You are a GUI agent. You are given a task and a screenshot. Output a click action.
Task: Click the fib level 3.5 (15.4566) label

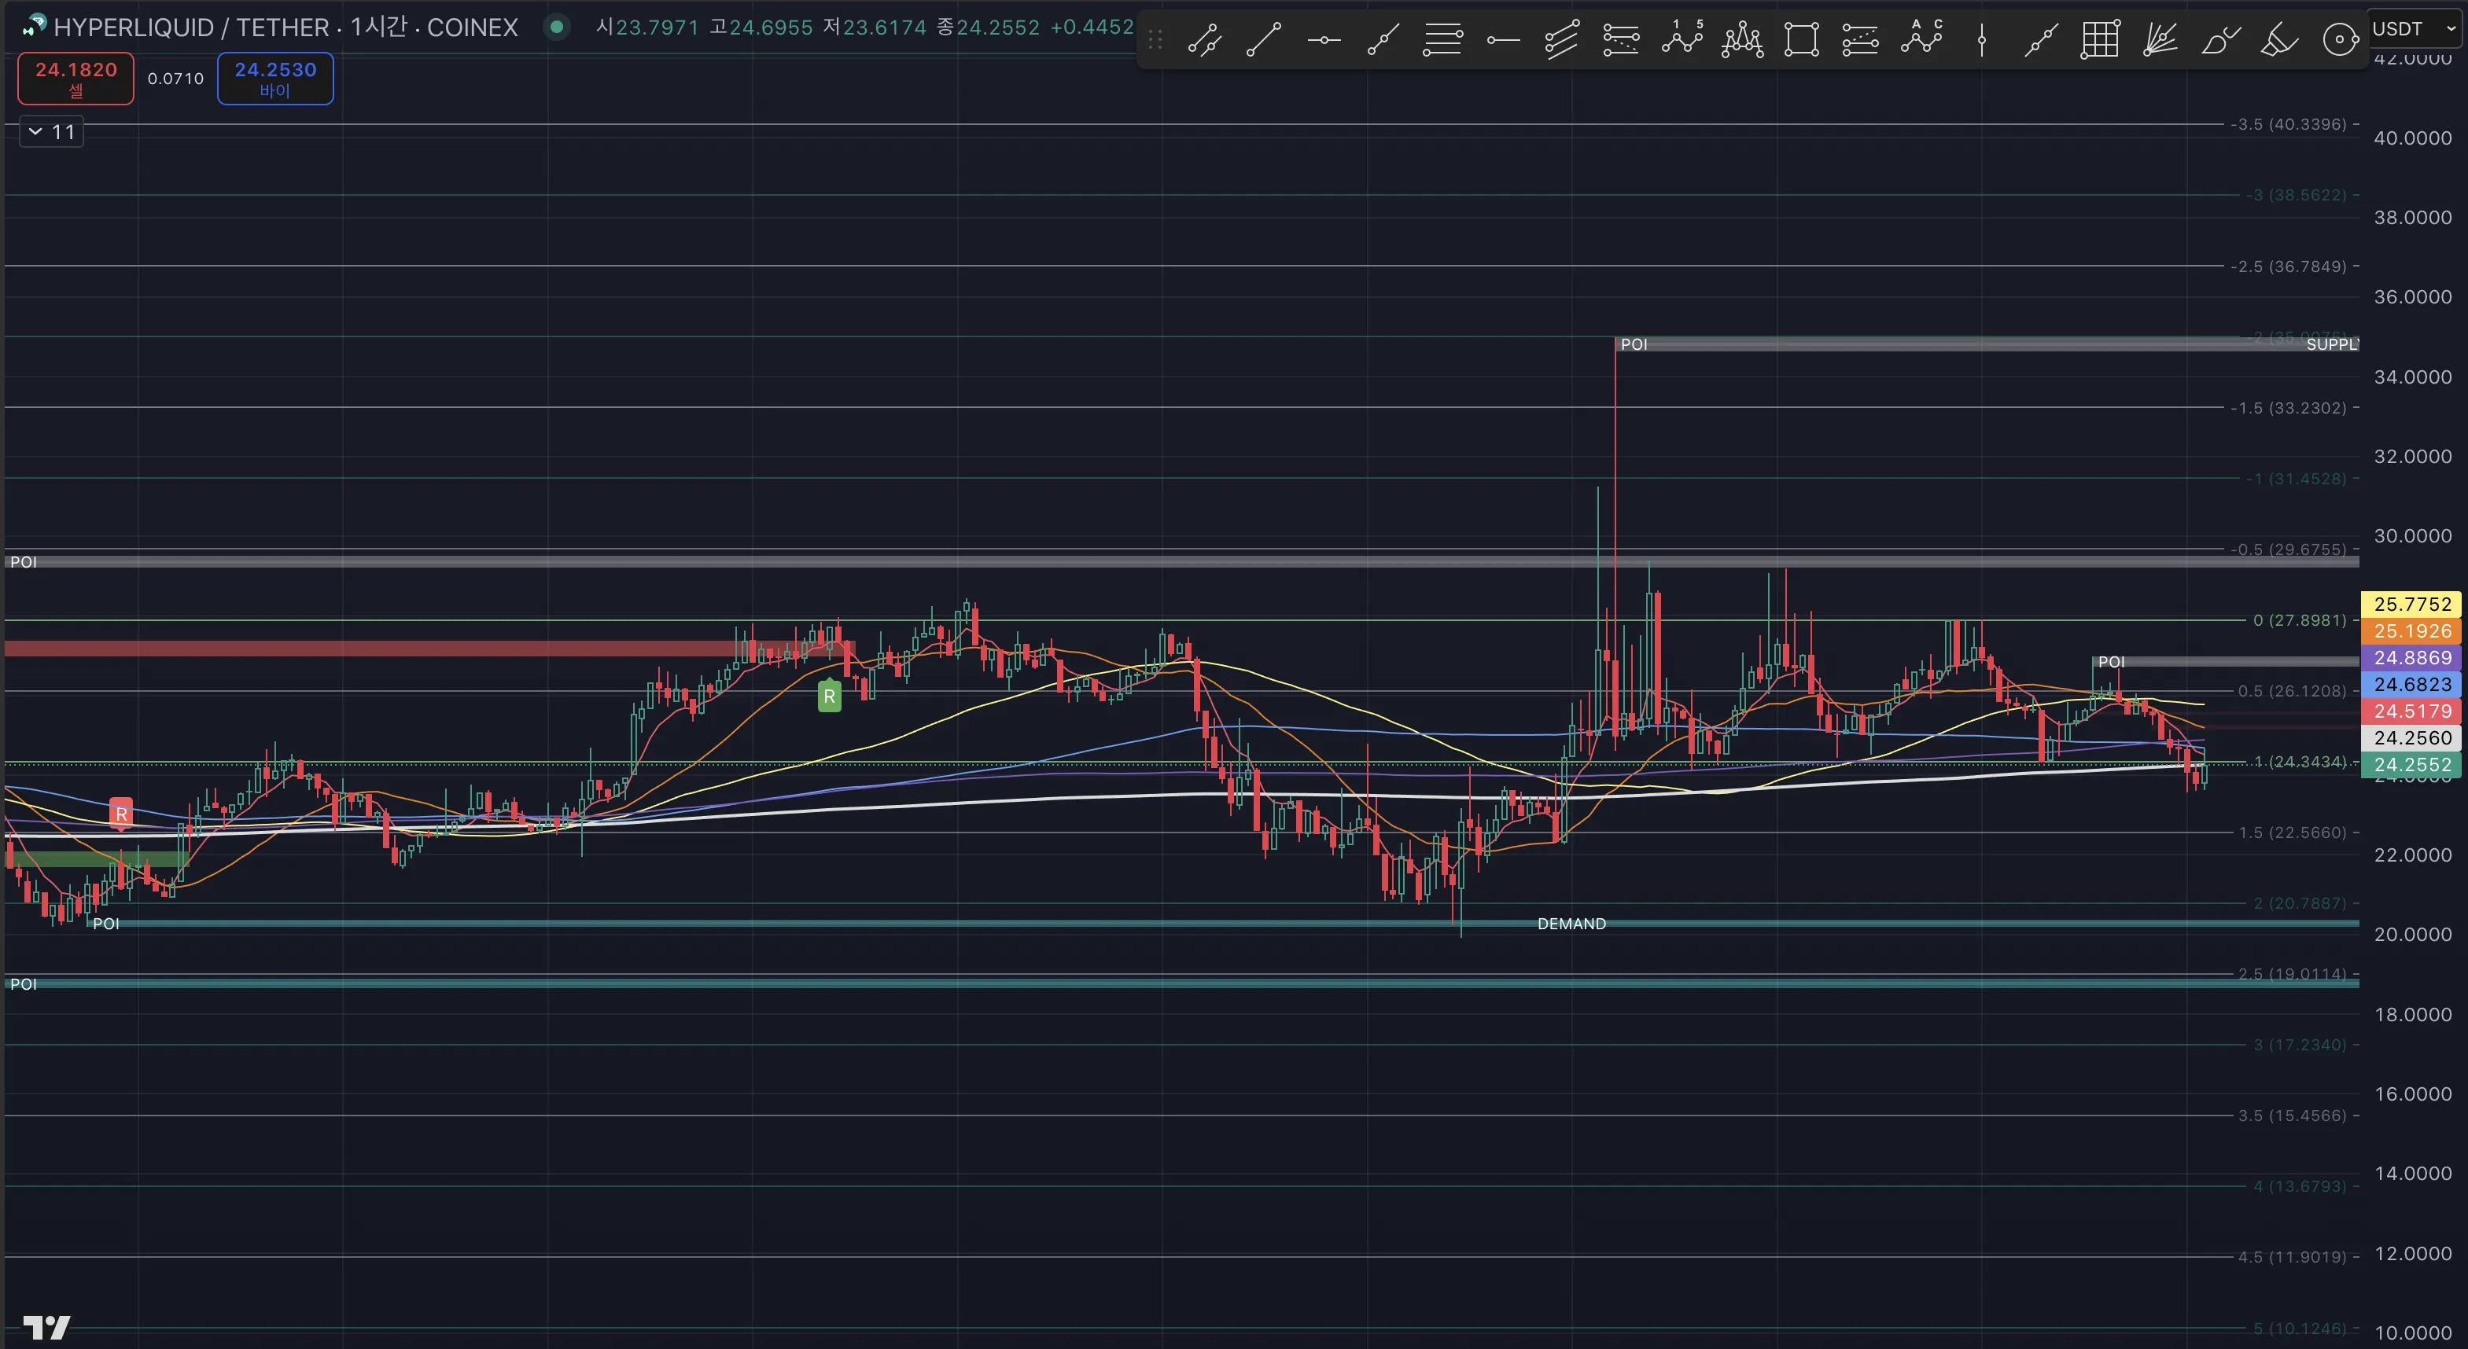2292,1116
